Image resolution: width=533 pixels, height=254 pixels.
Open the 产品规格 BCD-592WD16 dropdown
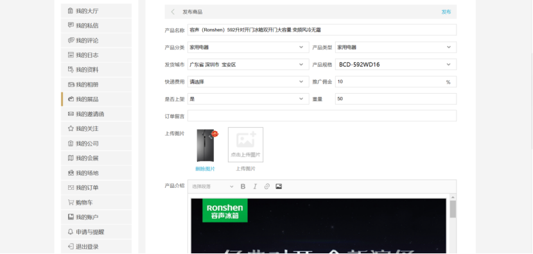(x=396, y=65)
